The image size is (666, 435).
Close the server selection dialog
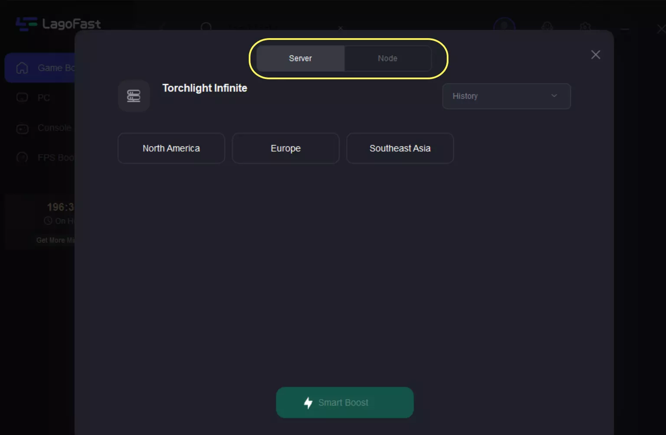(596, 55)
